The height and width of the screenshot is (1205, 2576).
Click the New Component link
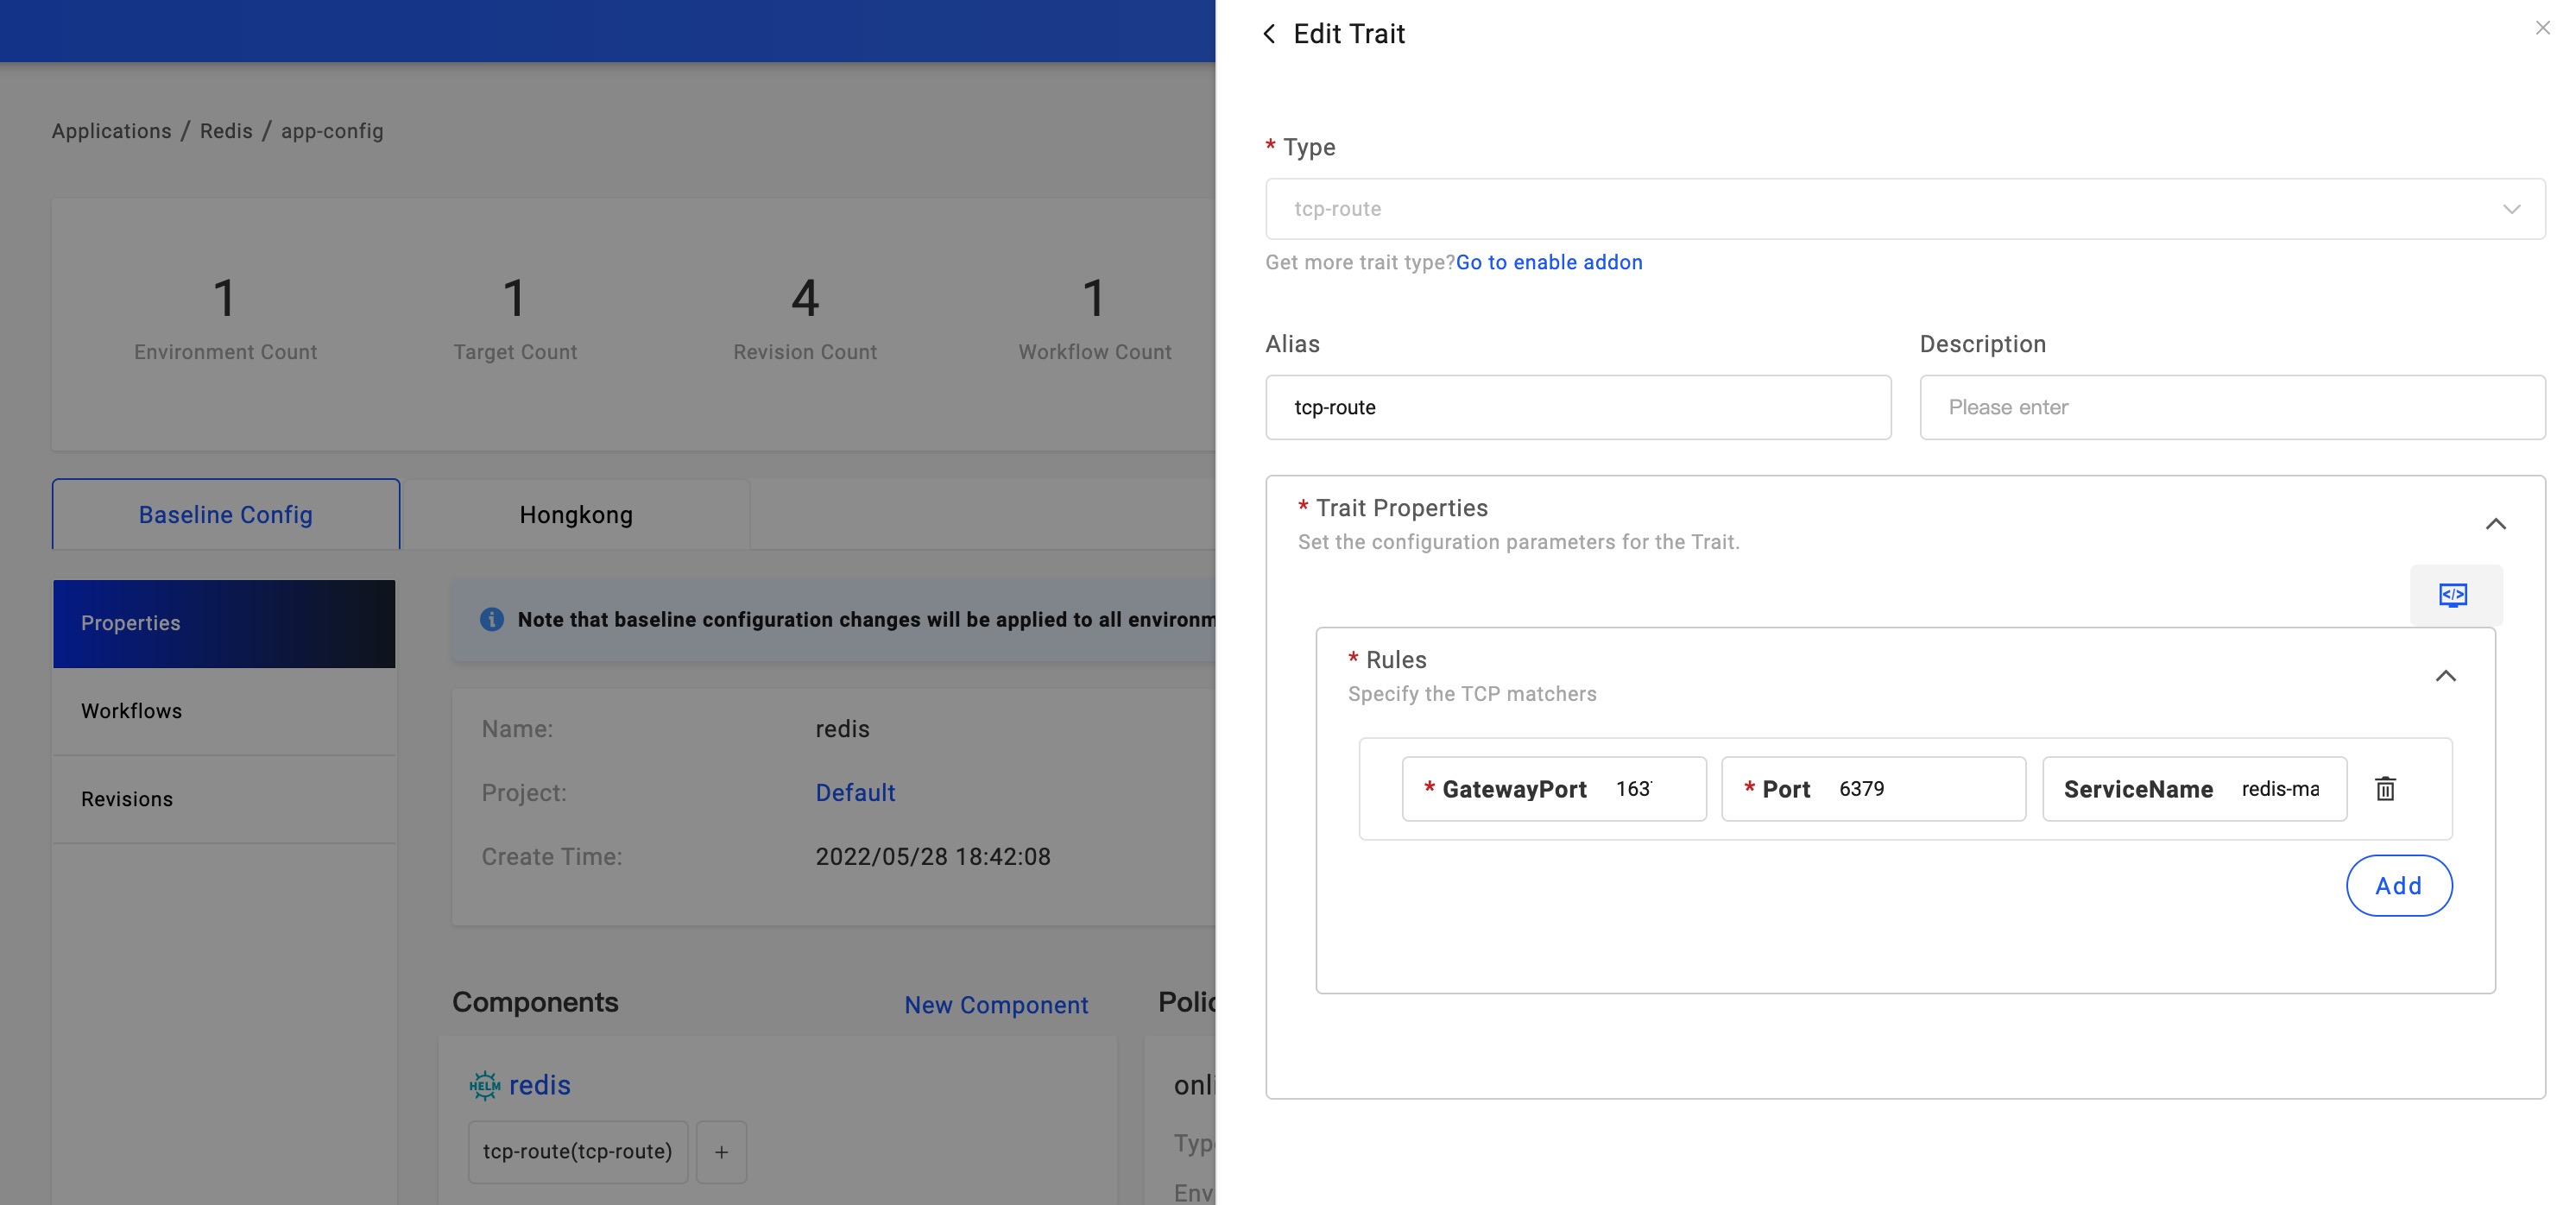point(996,1005)
